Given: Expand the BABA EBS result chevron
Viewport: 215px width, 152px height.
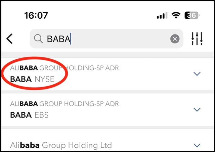Looking at the screenshot, I should click(197, 110).
